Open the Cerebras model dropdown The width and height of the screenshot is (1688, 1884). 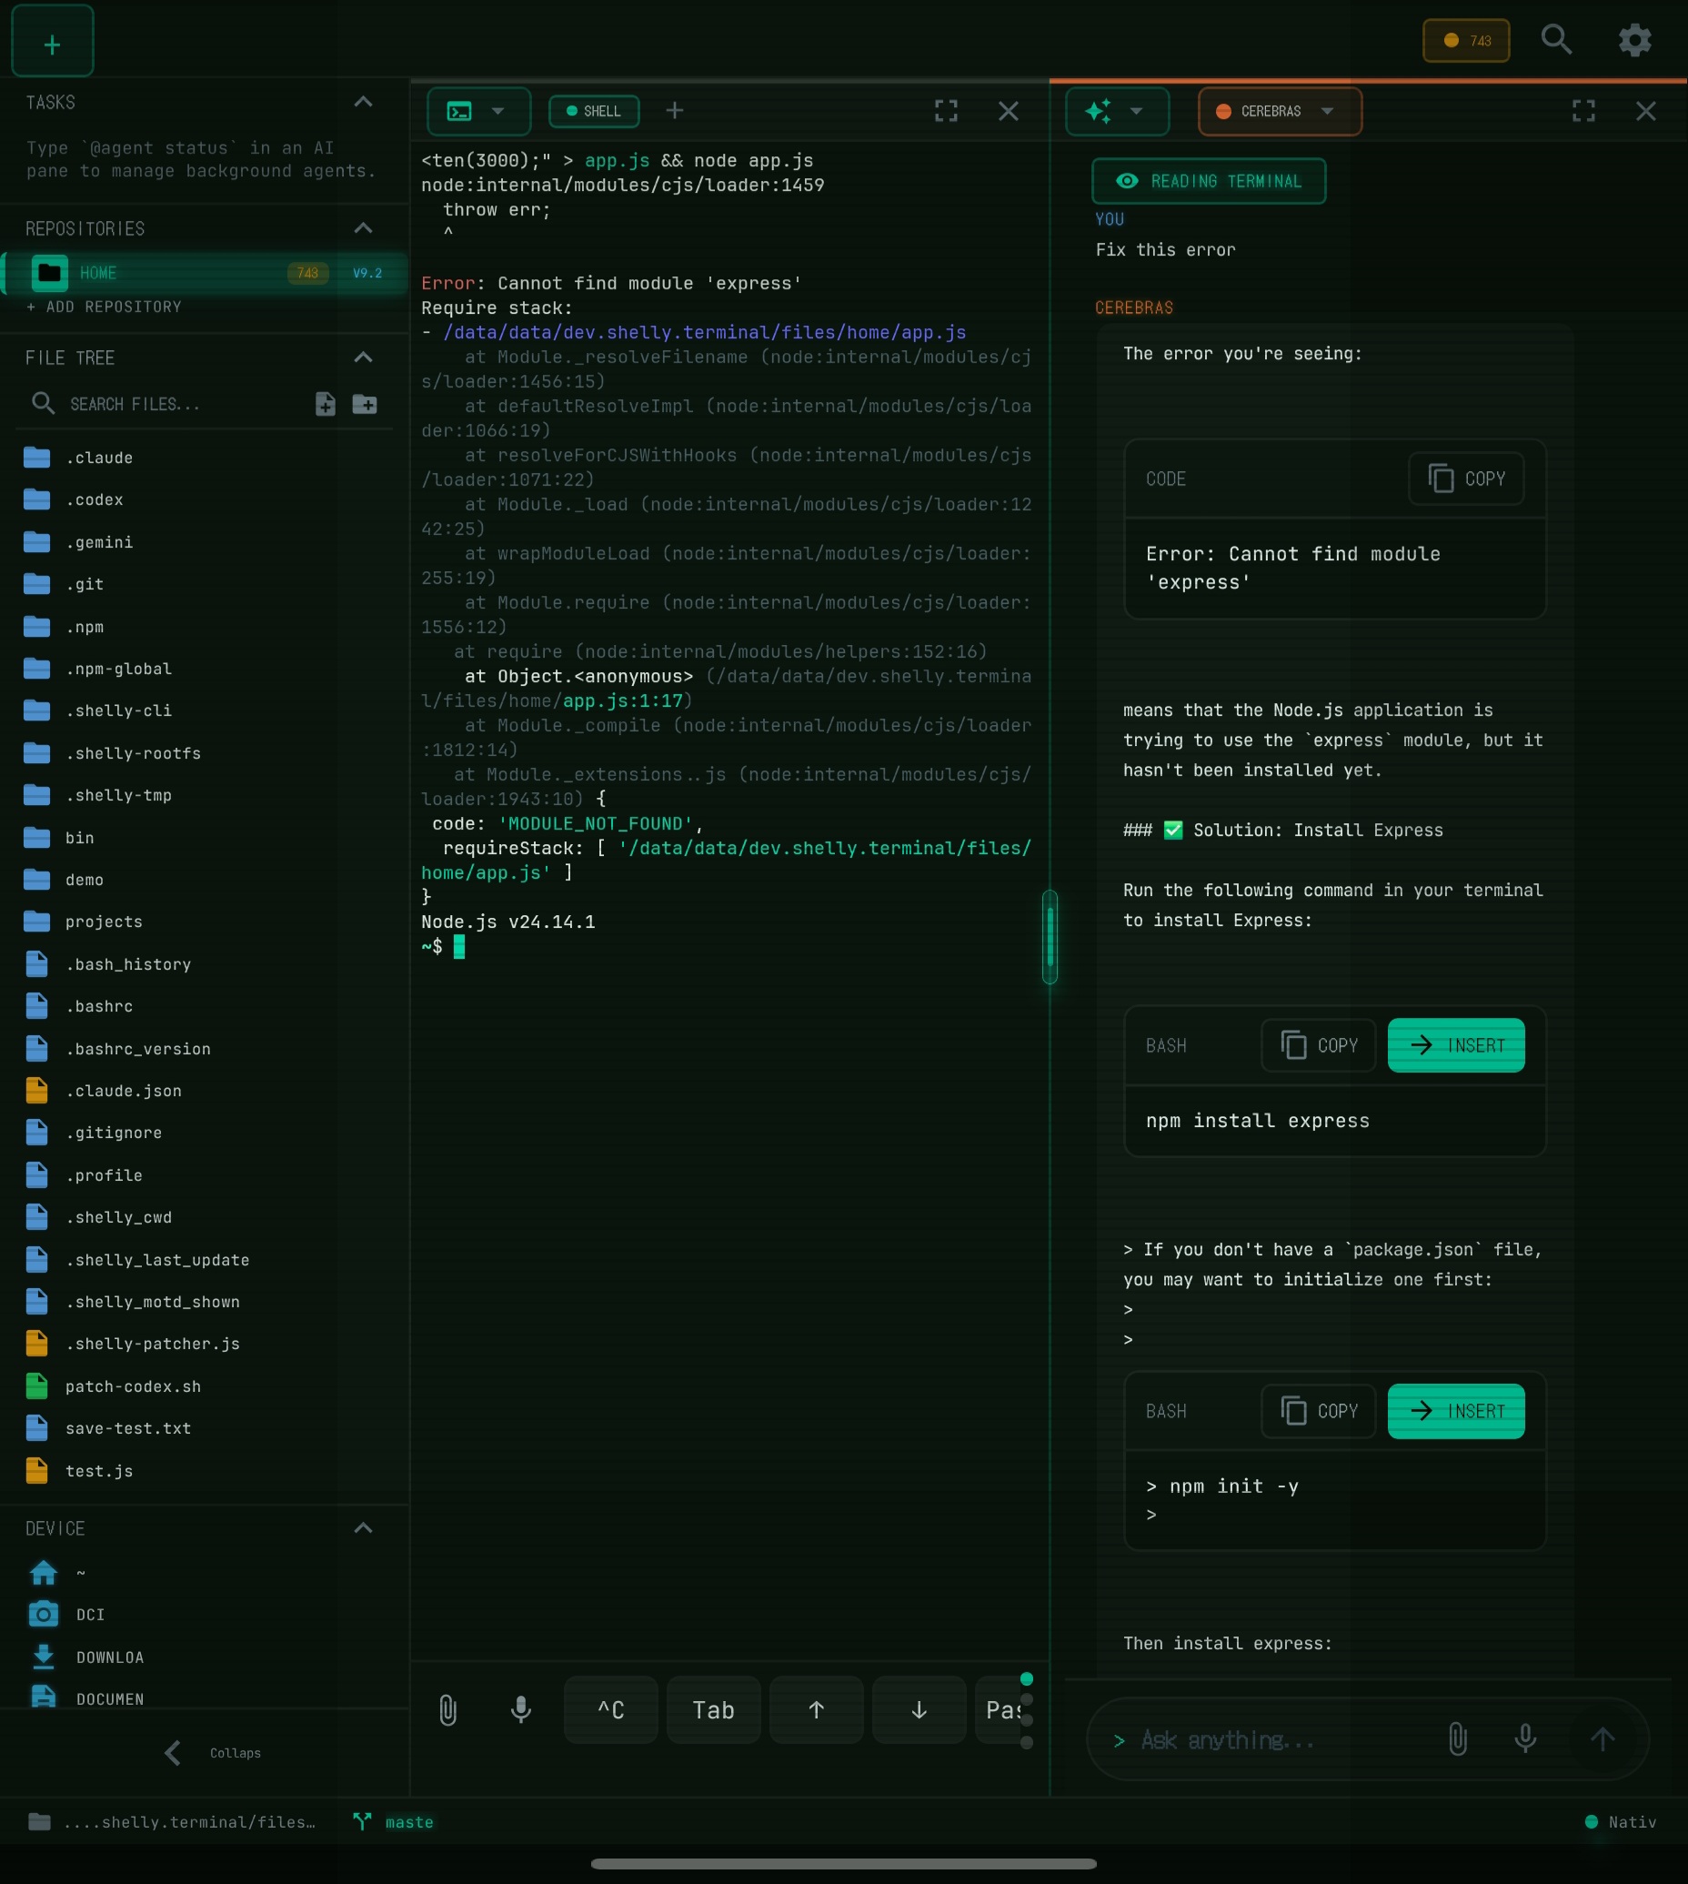(x=1279, y=111)
